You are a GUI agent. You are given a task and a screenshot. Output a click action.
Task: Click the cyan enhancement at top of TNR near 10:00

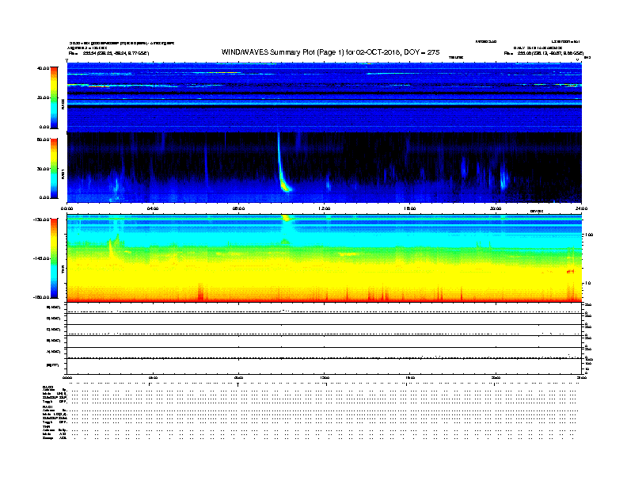287,219
